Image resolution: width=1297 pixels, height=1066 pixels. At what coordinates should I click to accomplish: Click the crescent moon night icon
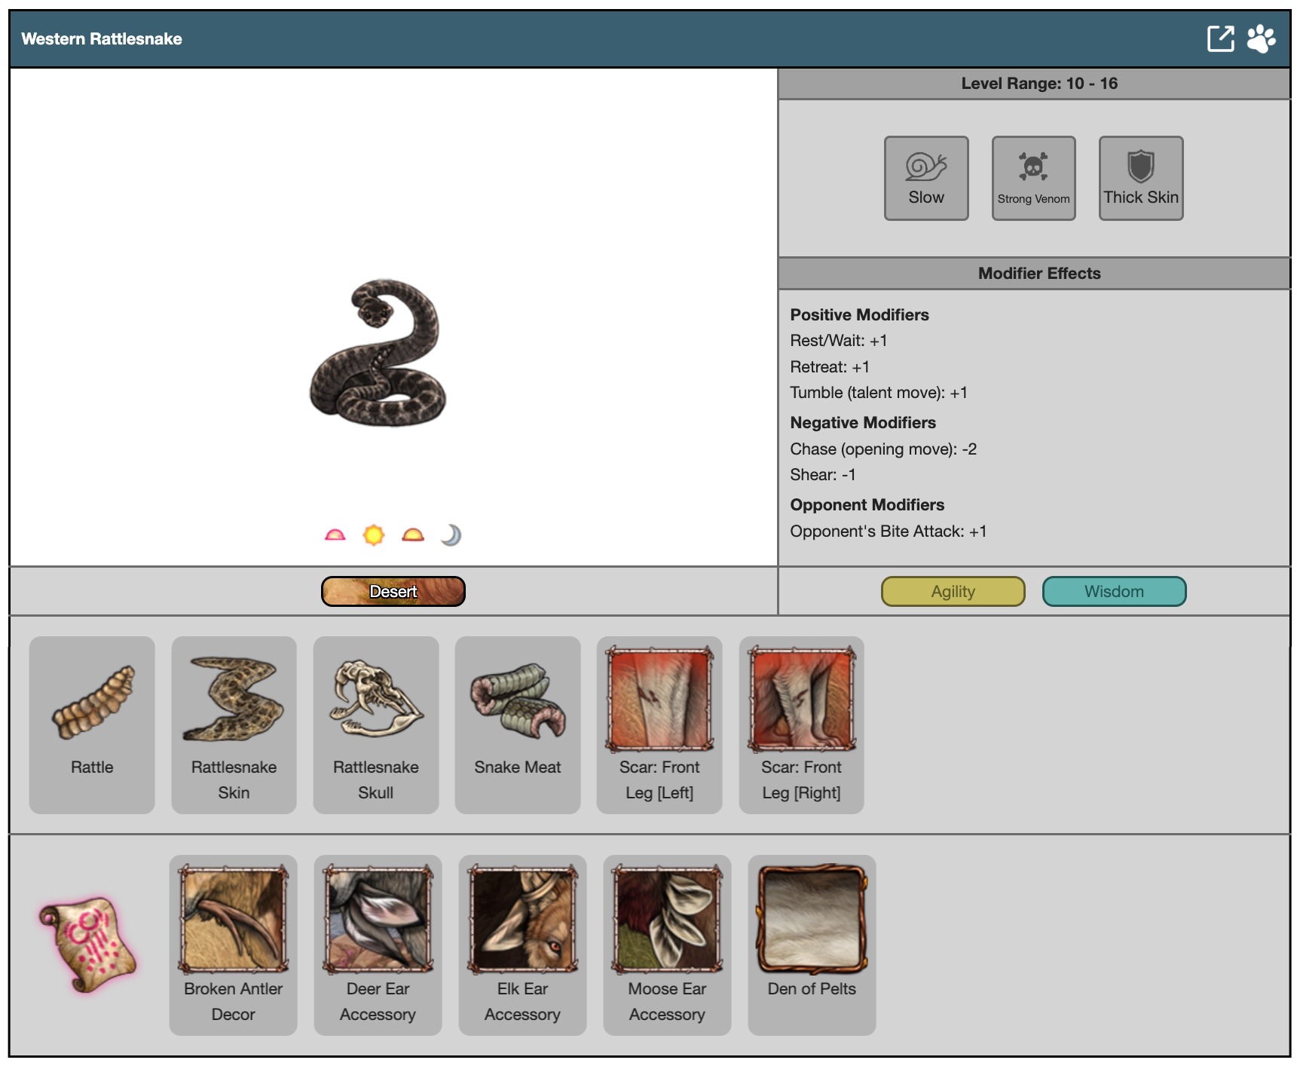(x=451, y=535)
